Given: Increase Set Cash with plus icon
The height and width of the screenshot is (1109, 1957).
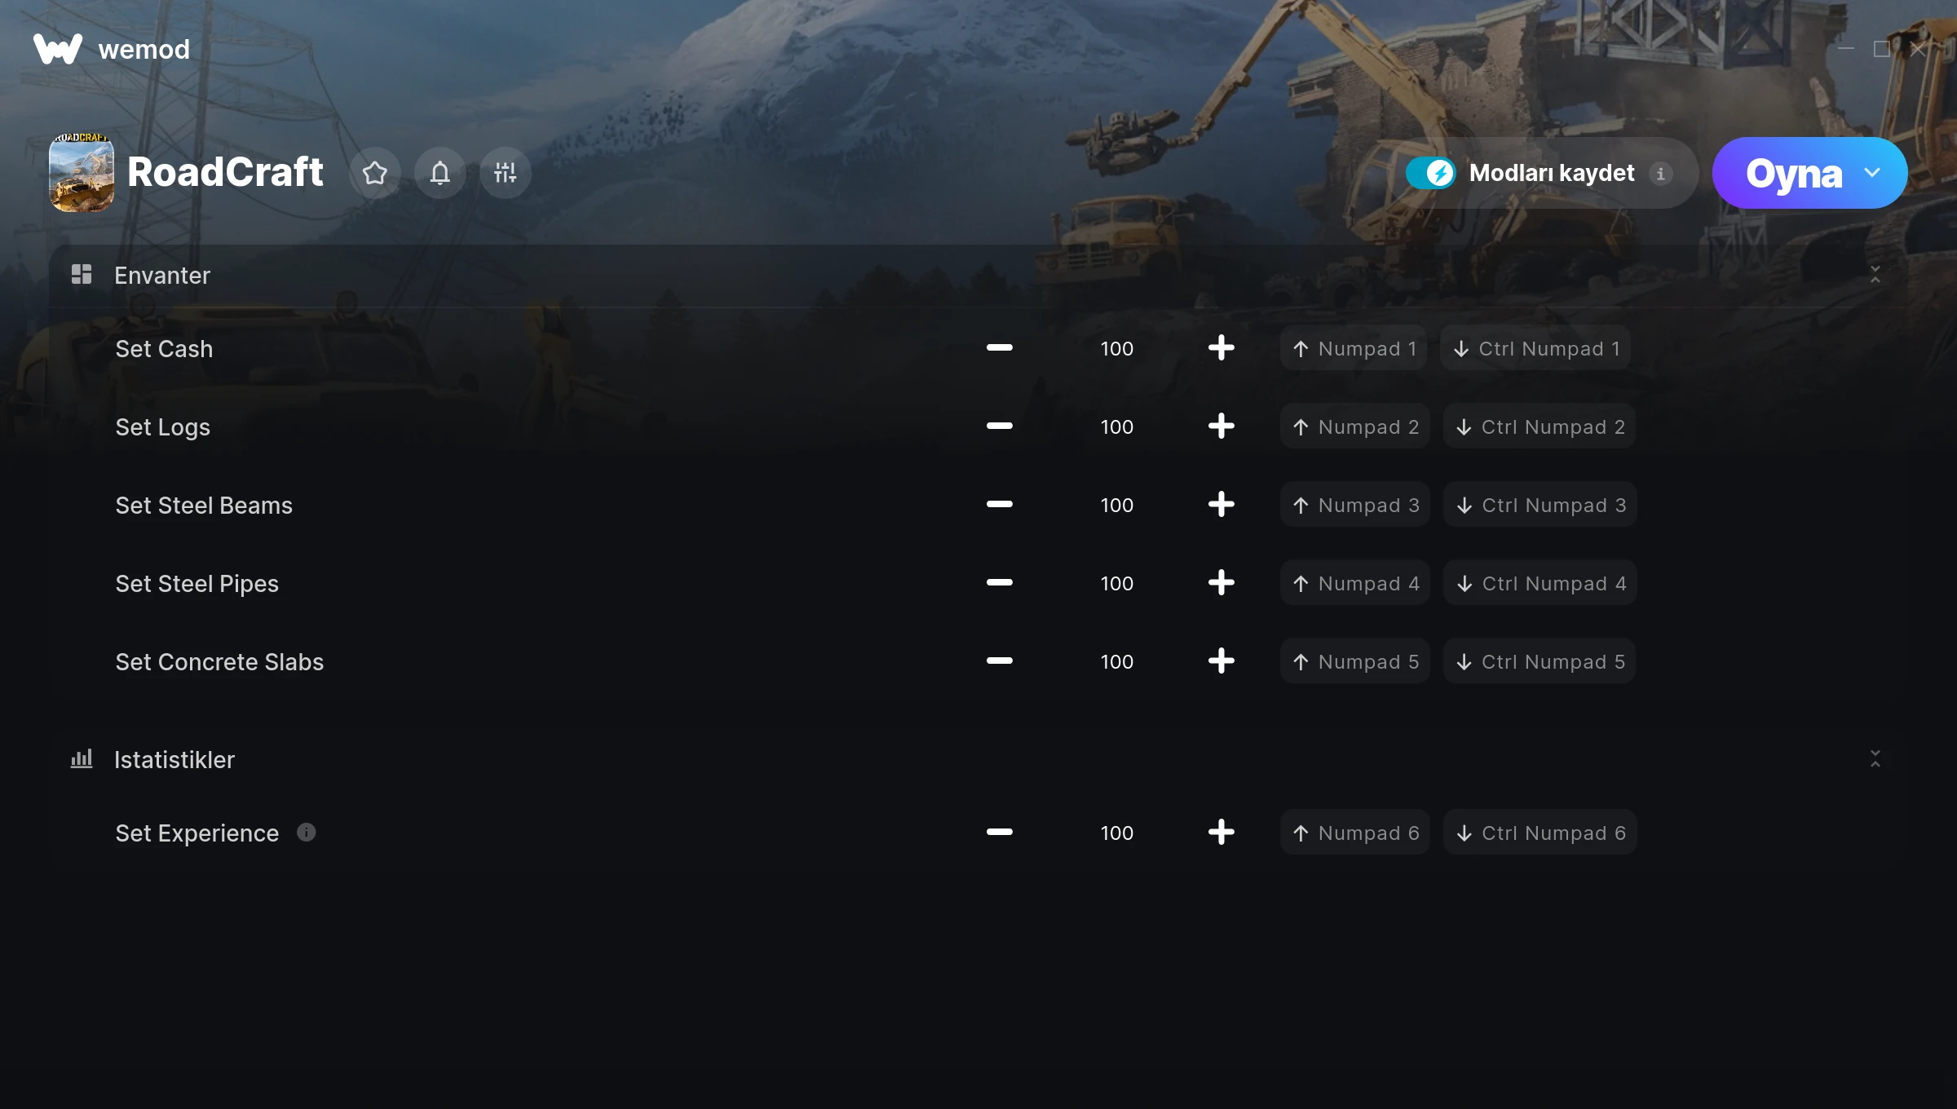Looking at the screenshot, I should coord(1221,348).
